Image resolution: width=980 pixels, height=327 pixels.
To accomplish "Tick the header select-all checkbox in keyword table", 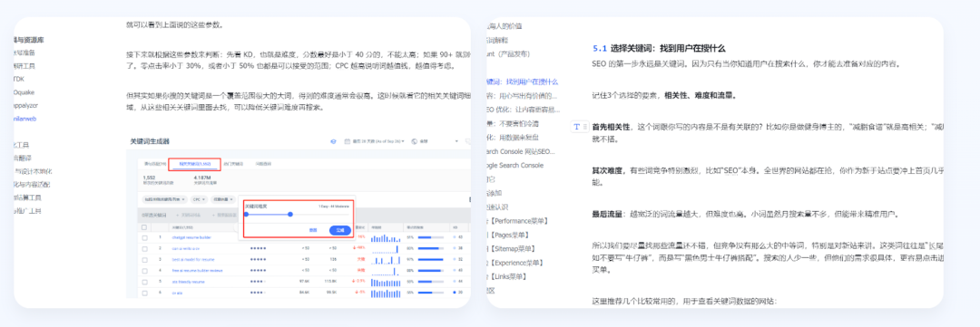I will [144, 227].
